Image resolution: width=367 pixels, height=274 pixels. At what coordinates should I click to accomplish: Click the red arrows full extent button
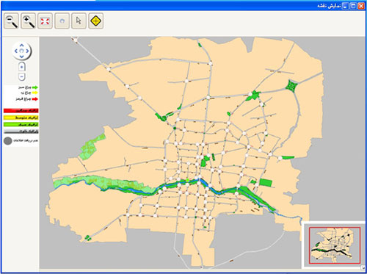click(x=45, y=21)
